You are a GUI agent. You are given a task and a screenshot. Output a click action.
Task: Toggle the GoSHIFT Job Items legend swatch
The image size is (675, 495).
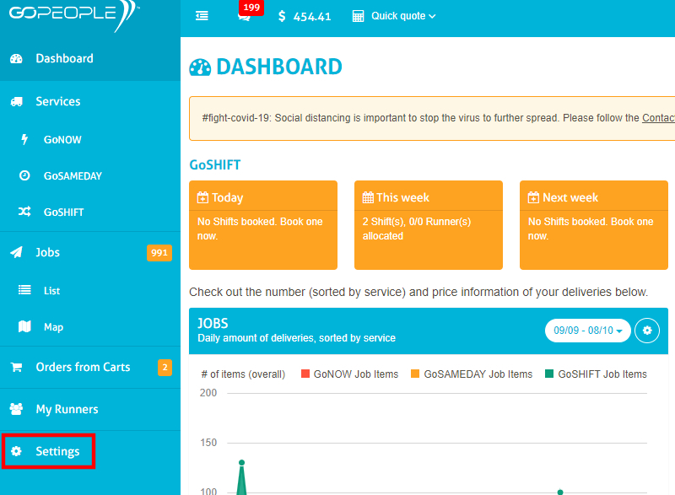pos(549,374)
